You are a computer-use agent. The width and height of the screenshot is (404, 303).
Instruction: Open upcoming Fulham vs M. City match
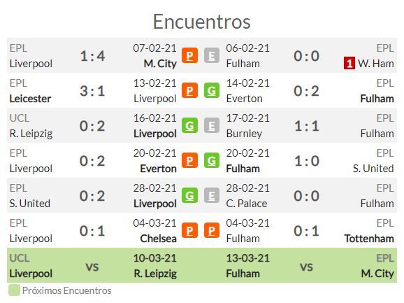[310, 266]
